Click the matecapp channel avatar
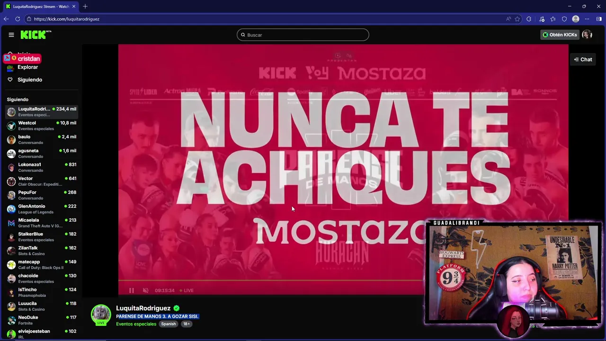 coord(11,264)
